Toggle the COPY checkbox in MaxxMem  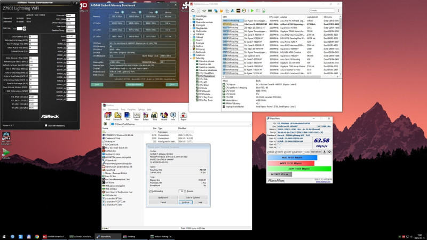(285, 152)
